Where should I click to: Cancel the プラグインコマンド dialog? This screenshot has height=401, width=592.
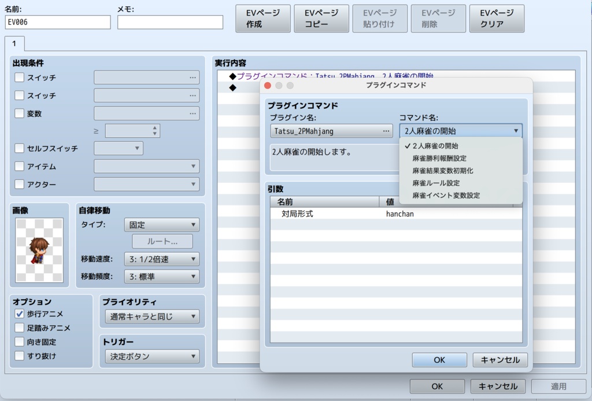coord(500,360)
